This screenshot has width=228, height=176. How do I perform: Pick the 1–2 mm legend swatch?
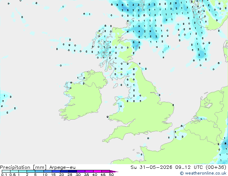click(x=23, y=171)
